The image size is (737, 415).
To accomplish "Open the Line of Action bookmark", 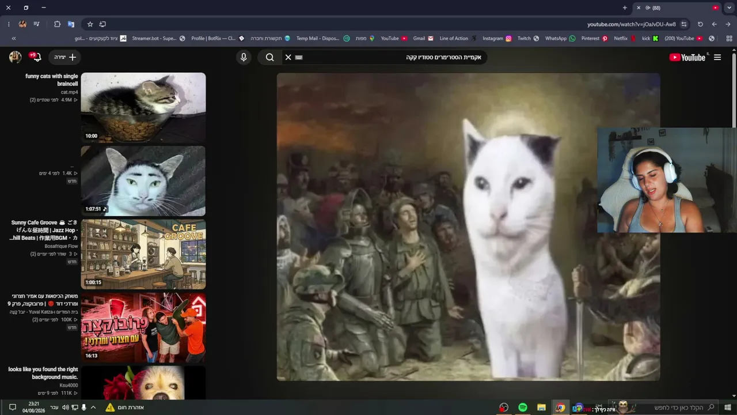I will [458, 39].
